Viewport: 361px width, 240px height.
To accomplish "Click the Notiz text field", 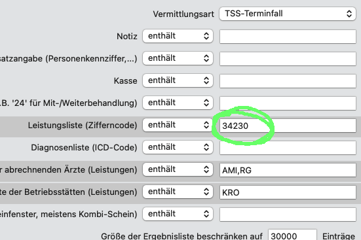I will (x=288, y=37).
